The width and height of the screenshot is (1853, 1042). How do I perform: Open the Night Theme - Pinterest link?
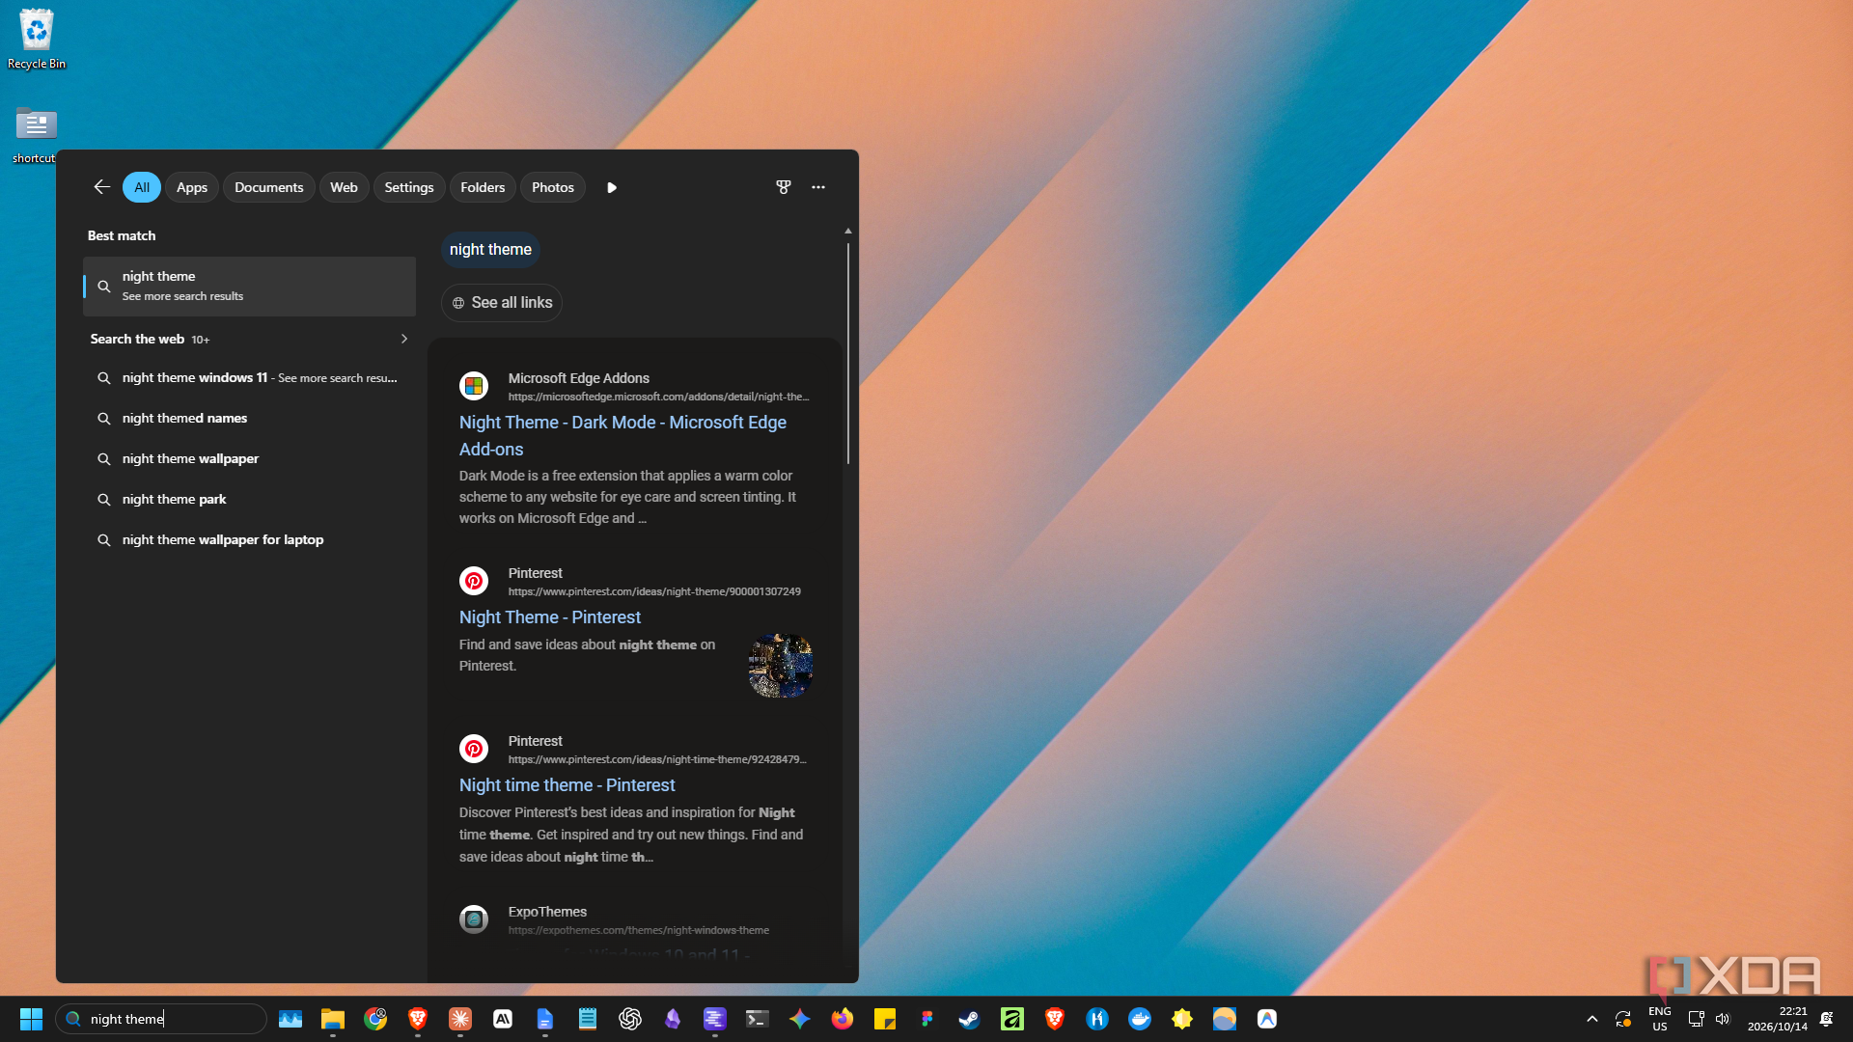[550, 617]
